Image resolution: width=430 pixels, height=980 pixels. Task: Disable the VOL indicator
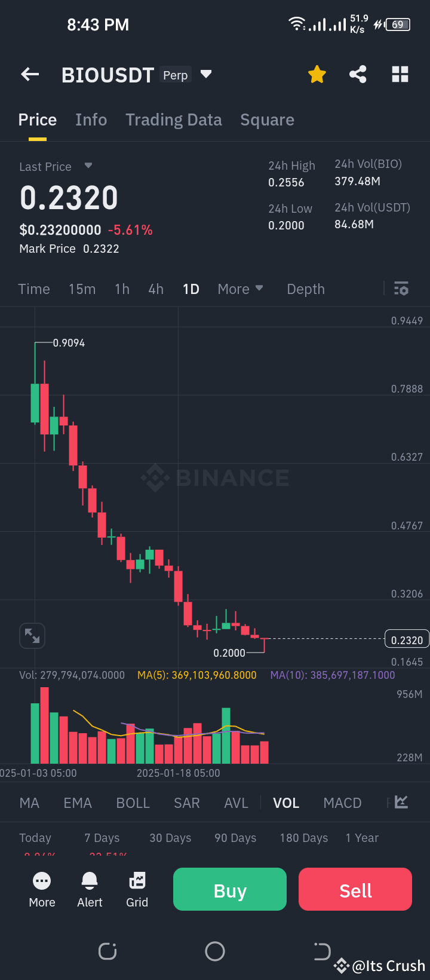(286, 803)
